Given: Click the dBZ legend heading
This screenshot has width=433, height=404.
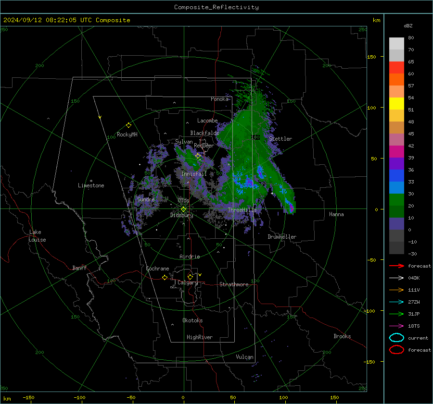Looking at the screenshot, I should pyautogui.click(x=408, y=25).
